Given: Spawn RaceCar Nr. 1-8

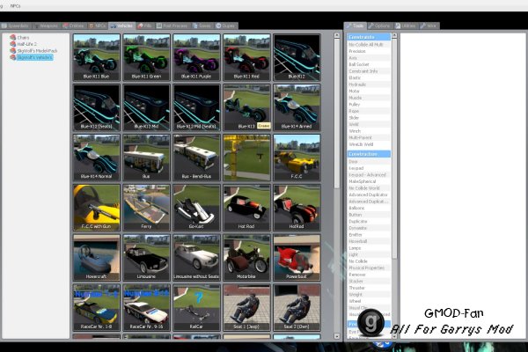Looking at the screenshot, I should [96, 307].
